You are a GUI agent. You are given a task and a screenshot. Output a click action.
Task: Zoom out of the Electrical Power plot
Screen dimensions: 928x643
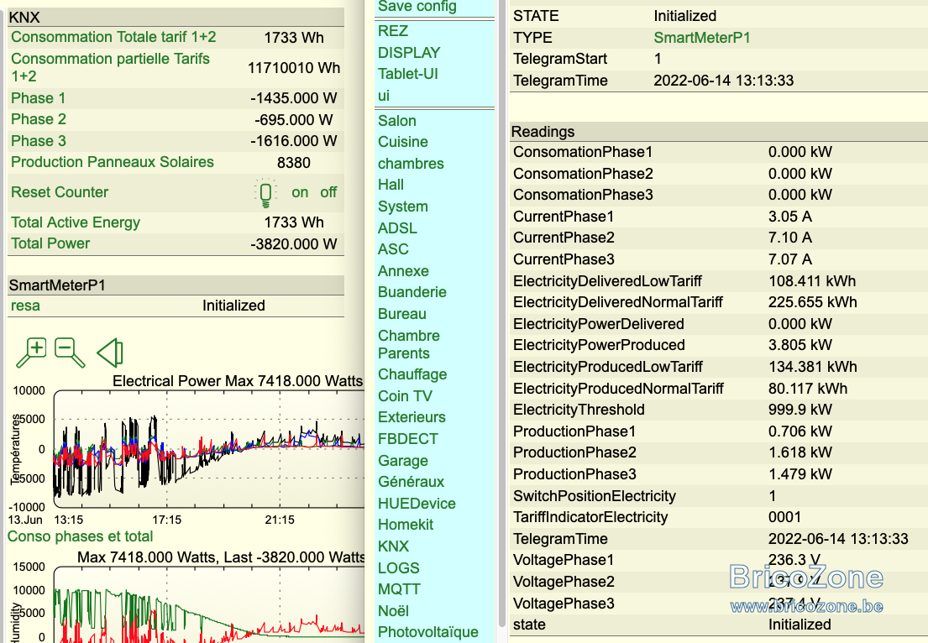pyautogui.click(x=70, y=353)
